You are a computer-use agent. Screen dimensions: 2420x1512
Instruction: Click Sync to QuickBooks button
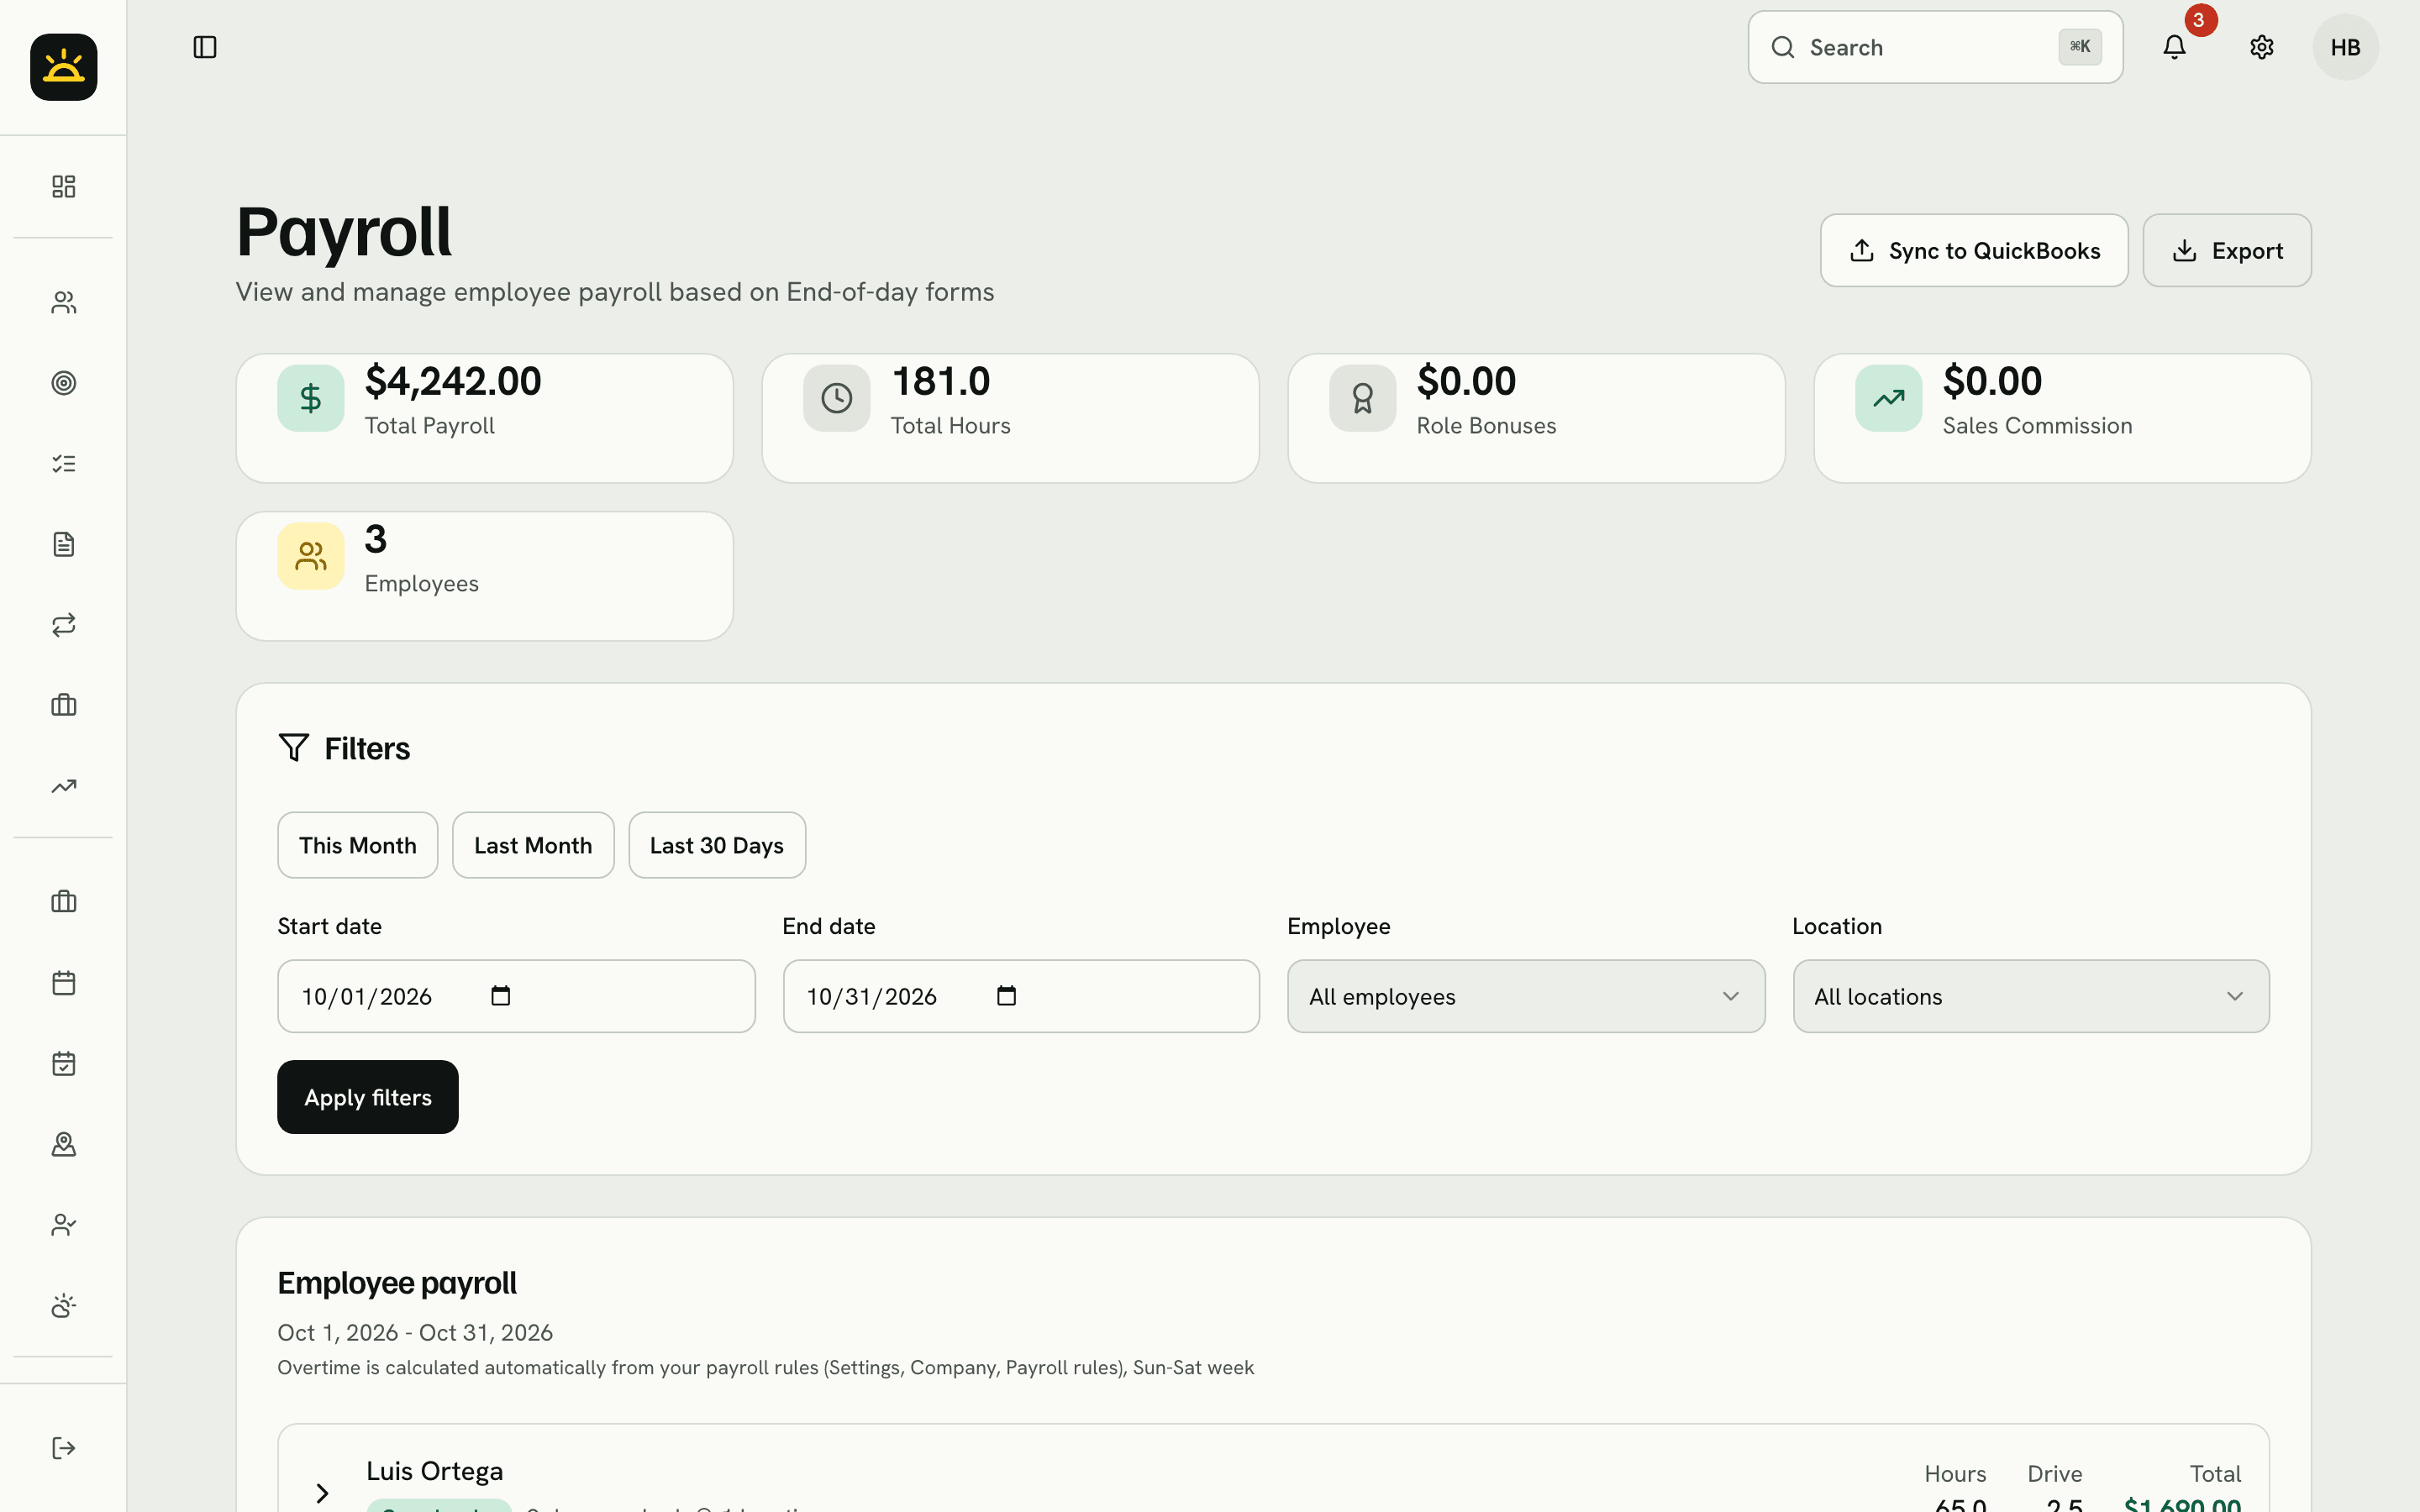click(x=1974, y=250)
